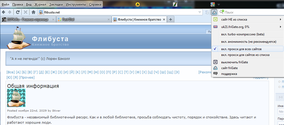Select 'вкл. прокси для сайтов из списка'
Viewport: 284px width, 125px height.
248,55
